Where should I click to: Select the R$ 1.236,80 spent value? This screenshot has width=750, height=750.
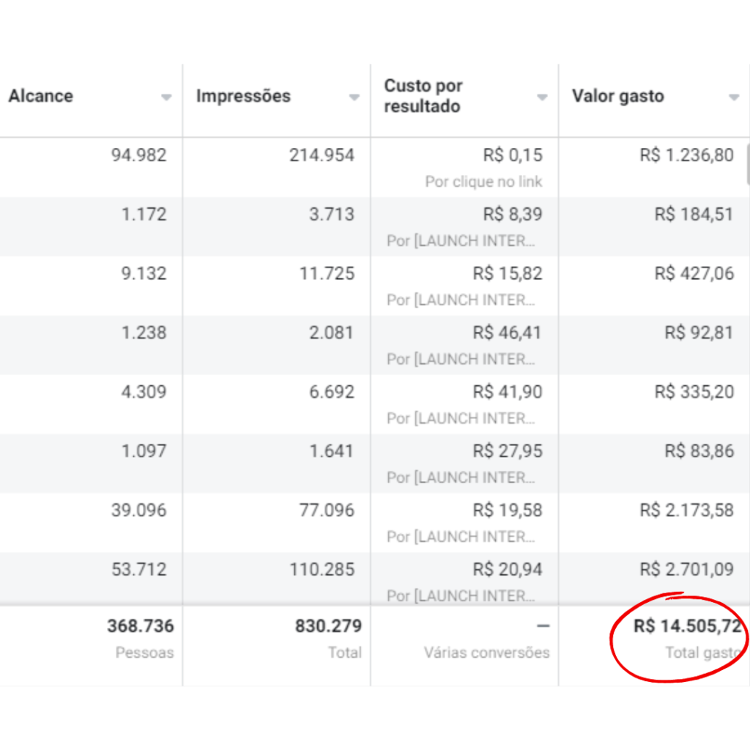pyautogui.click(x=686, y=155)
